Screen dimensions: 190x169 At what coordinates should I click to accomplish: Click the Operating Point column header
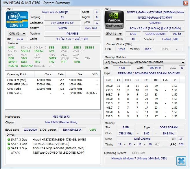(20, 74)
